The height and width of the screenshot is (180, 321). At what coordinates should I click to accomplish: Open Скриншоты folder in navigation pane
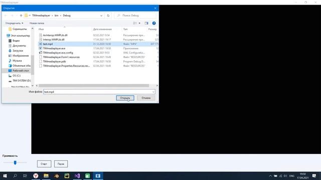[20, 29]
